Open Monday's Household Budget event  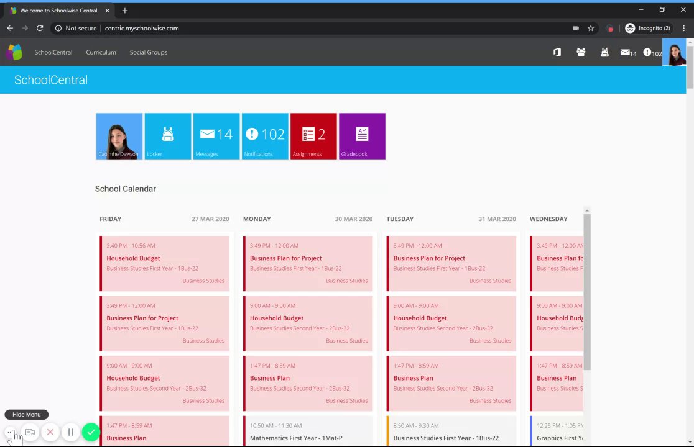(308, 323)
